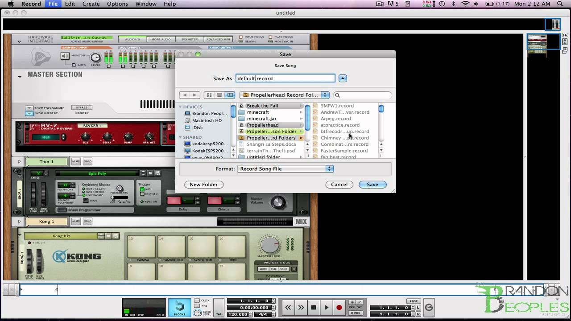Open the File menu
The image size is (571, 321).
coord(53,4)
